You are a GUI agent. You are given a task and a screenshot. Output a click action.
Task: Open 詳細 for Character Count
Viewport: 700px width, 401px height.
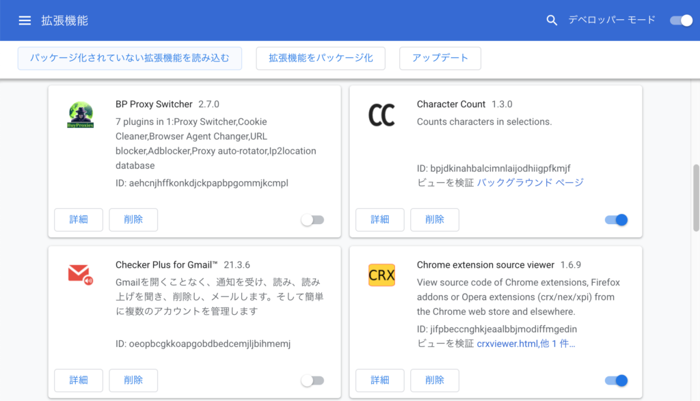[x=380, y=220]
